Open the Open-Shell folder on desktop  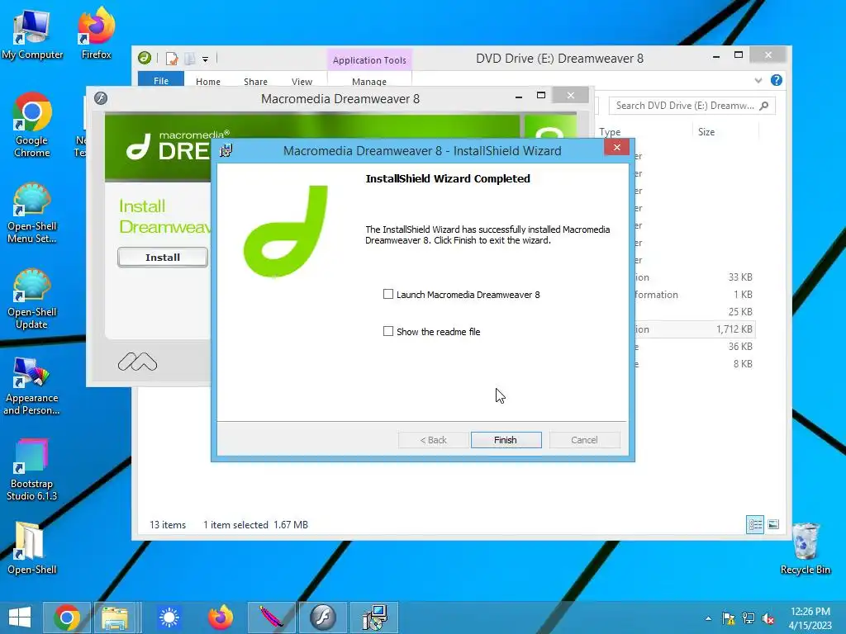[32, 548]
